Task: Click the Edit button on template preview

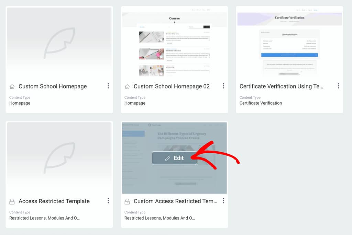Action: [x=174, y=158]
